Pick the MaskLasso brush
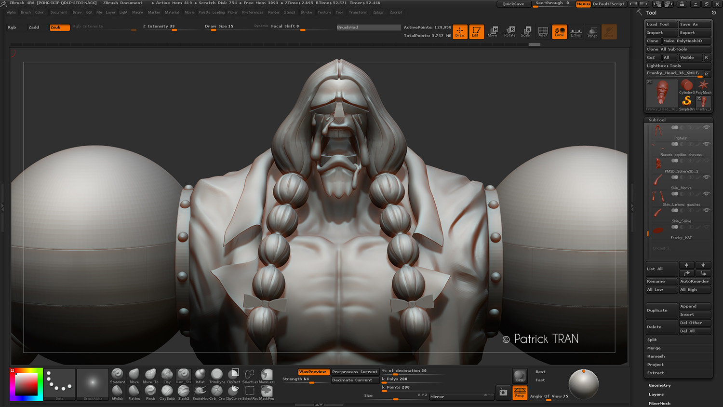The image size is (723, 407). tap(267, 376)
